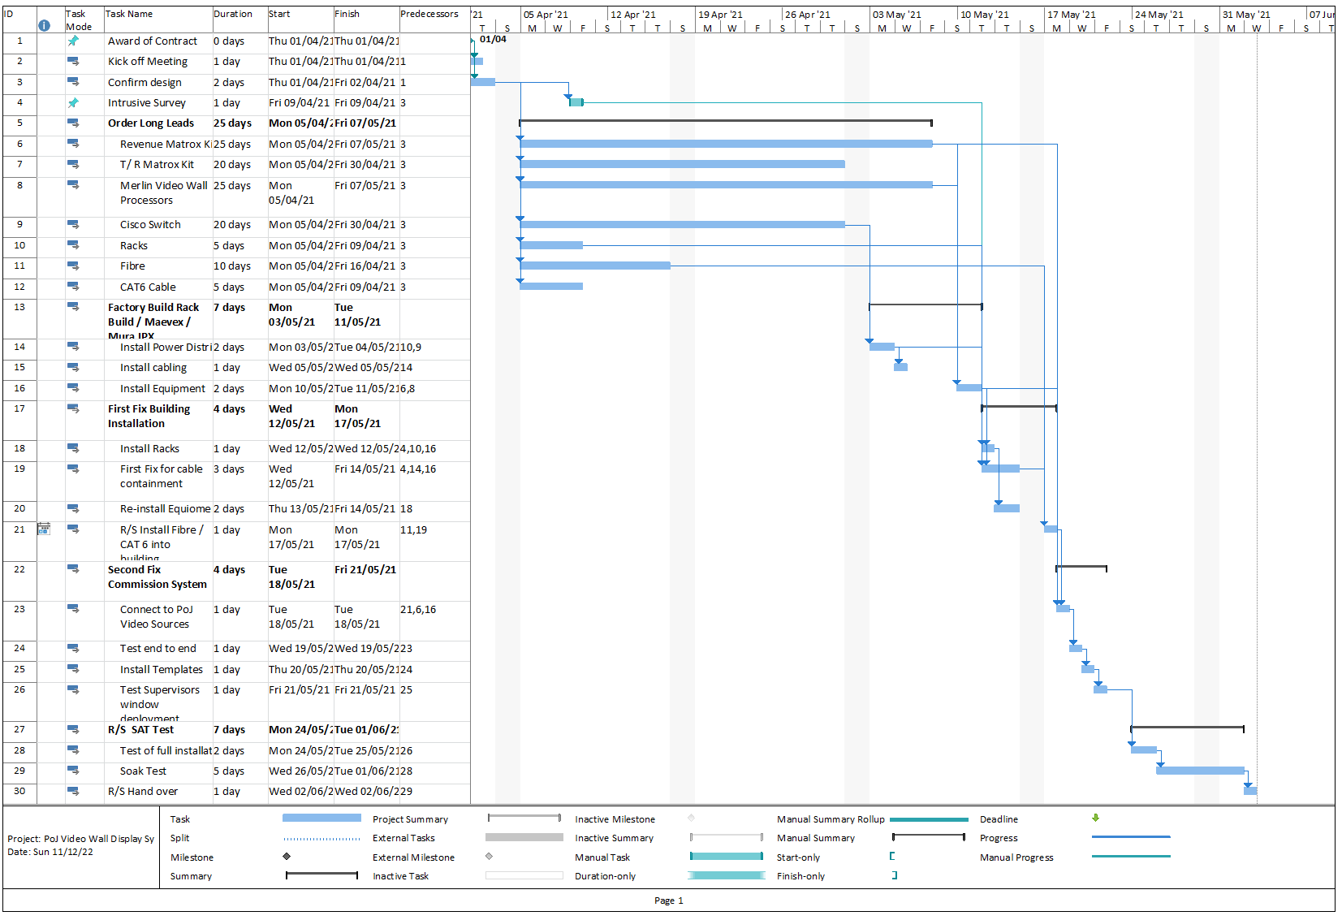Screen dimensions: 1342x920
Task: Select Second Fix Commission System summary task
Action: [x=158, y=577]
